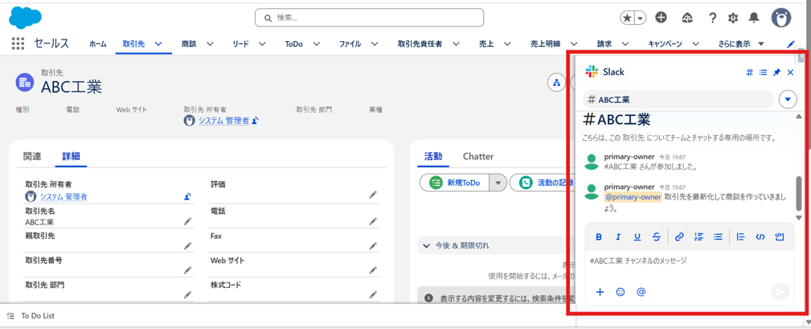Edit Web サイト field pencil in details
Viewport: 811px width, 329px height.
pos(373,270)
